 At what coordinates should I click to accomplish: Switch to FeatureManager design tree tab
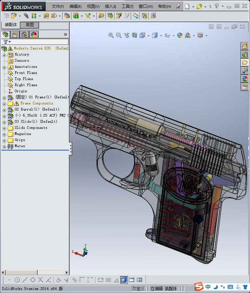(x=6, y=35)
